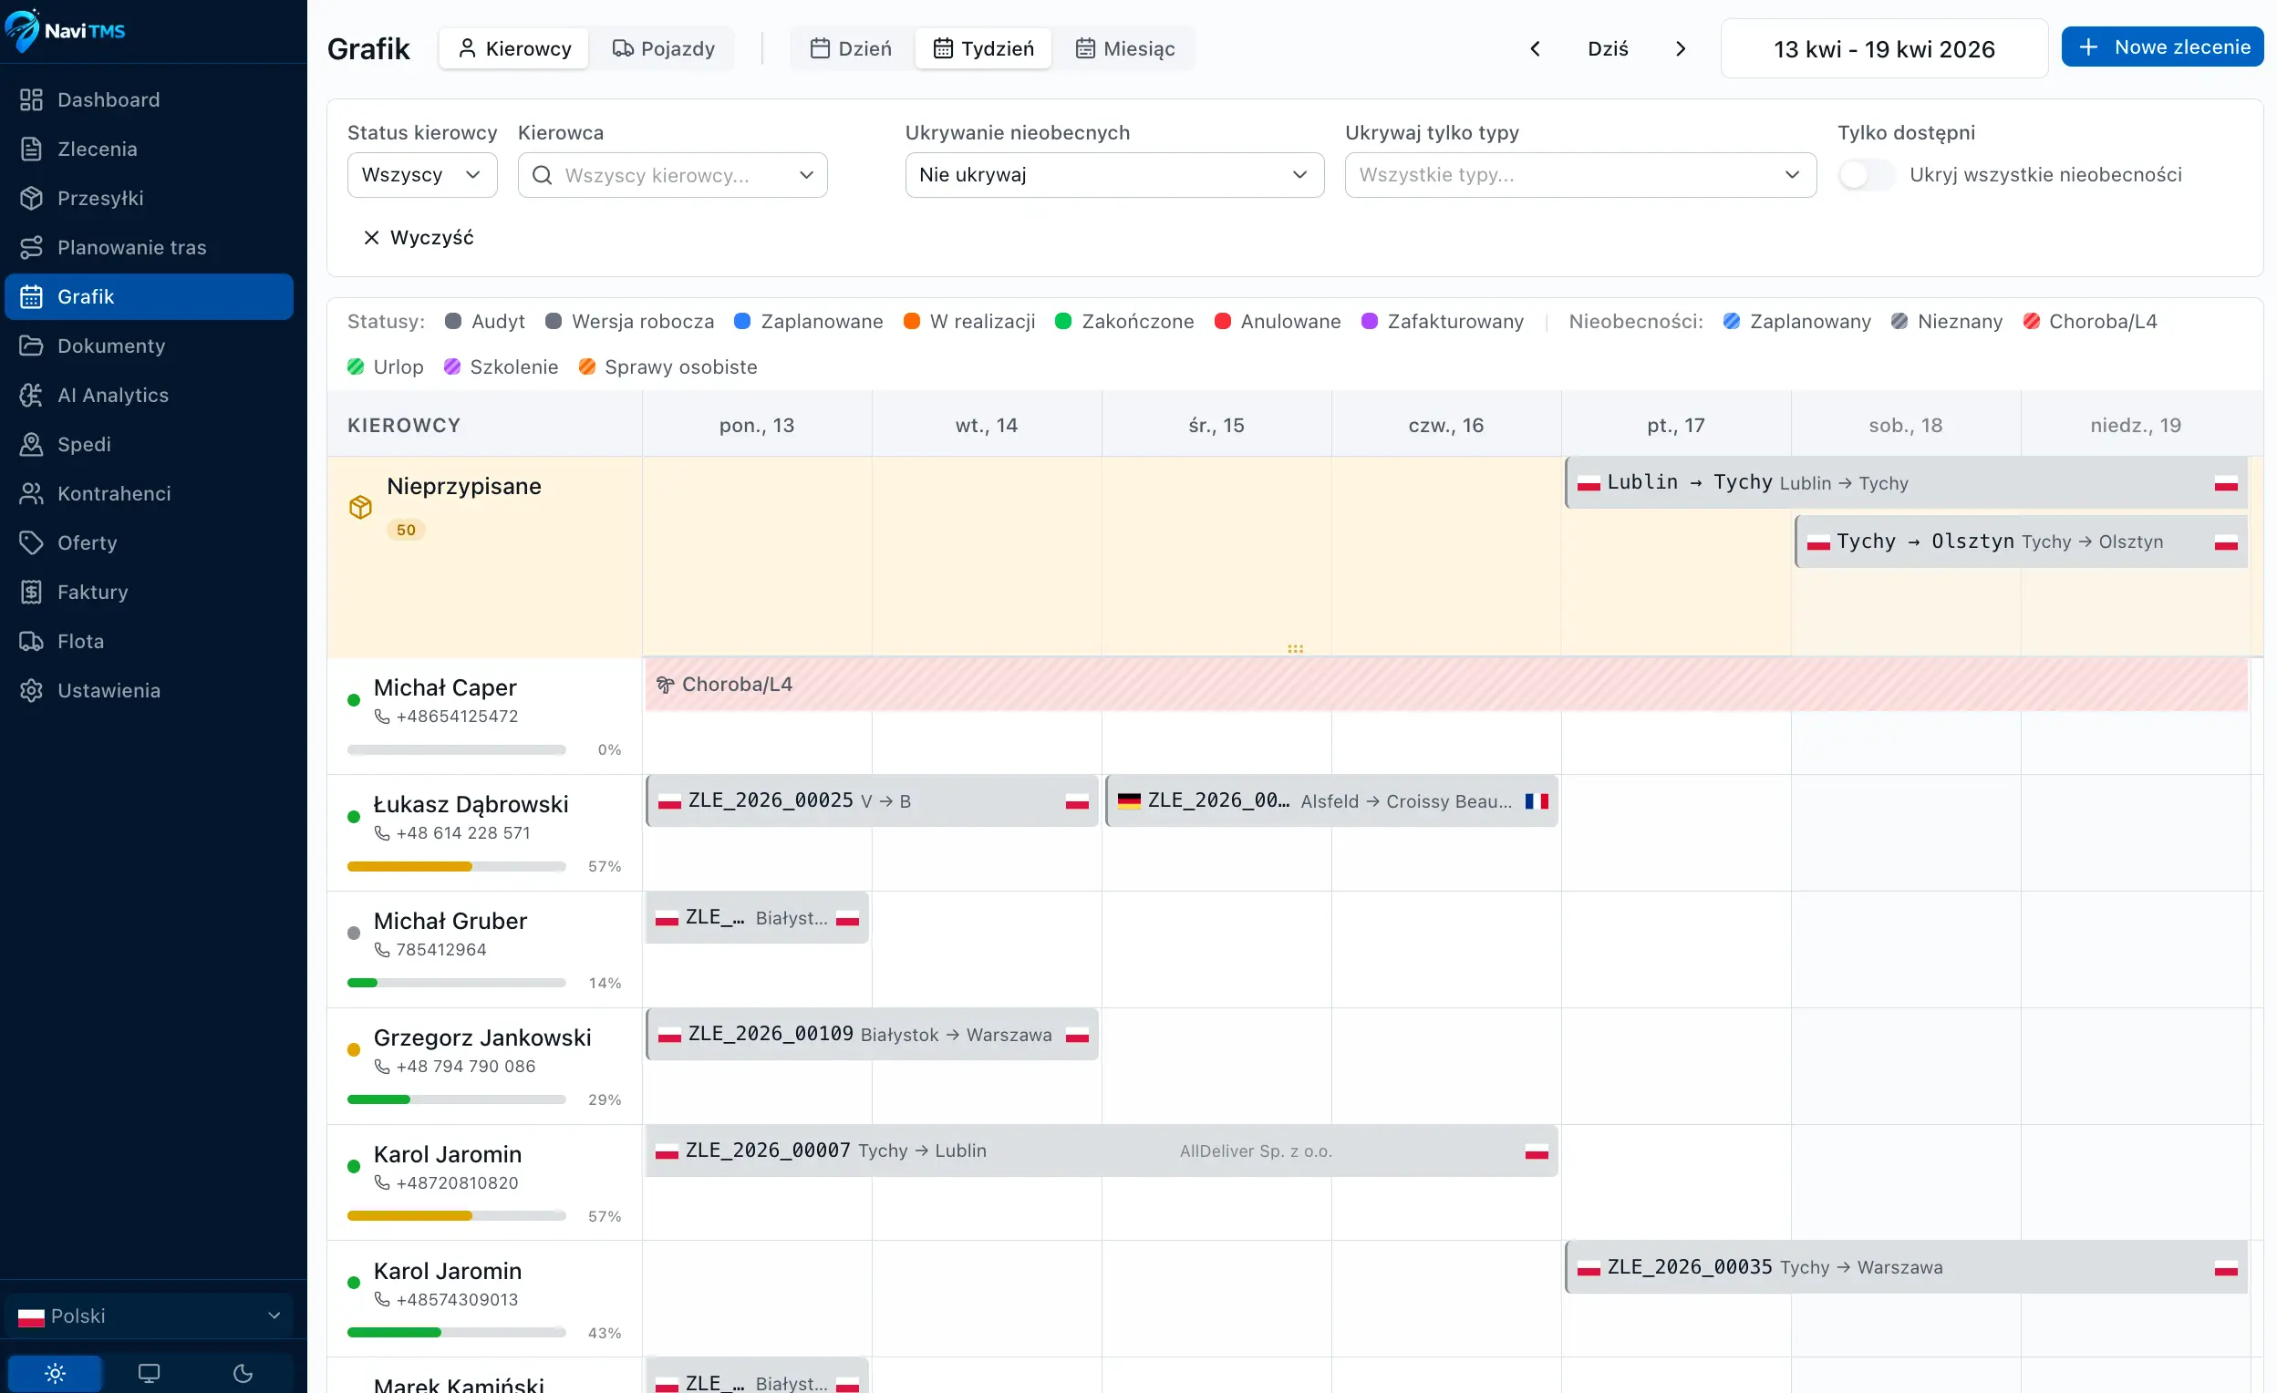This screenshot has width=2277, height=1393.
Task: Open Grafik in the sidebar menu
Action: 150,296
